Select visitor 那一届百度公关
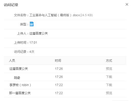This screenshot has height=101, width=131. pos(20,93)
